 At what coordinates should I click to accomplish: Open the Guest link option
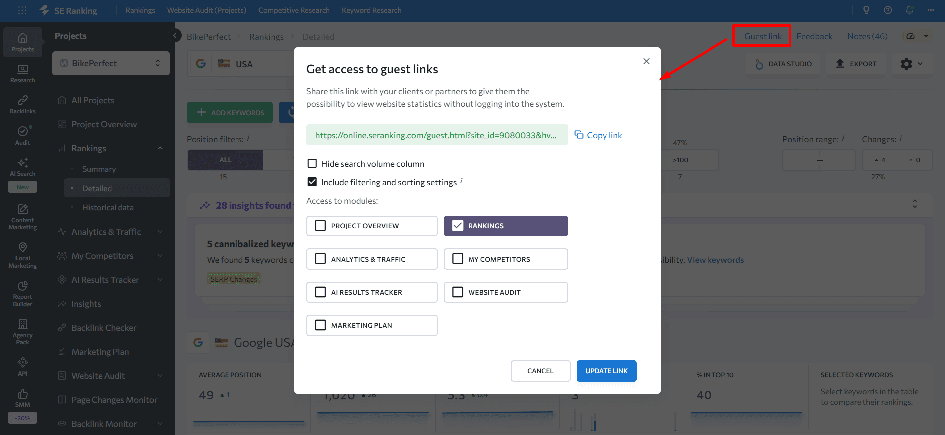click(763, 36)
